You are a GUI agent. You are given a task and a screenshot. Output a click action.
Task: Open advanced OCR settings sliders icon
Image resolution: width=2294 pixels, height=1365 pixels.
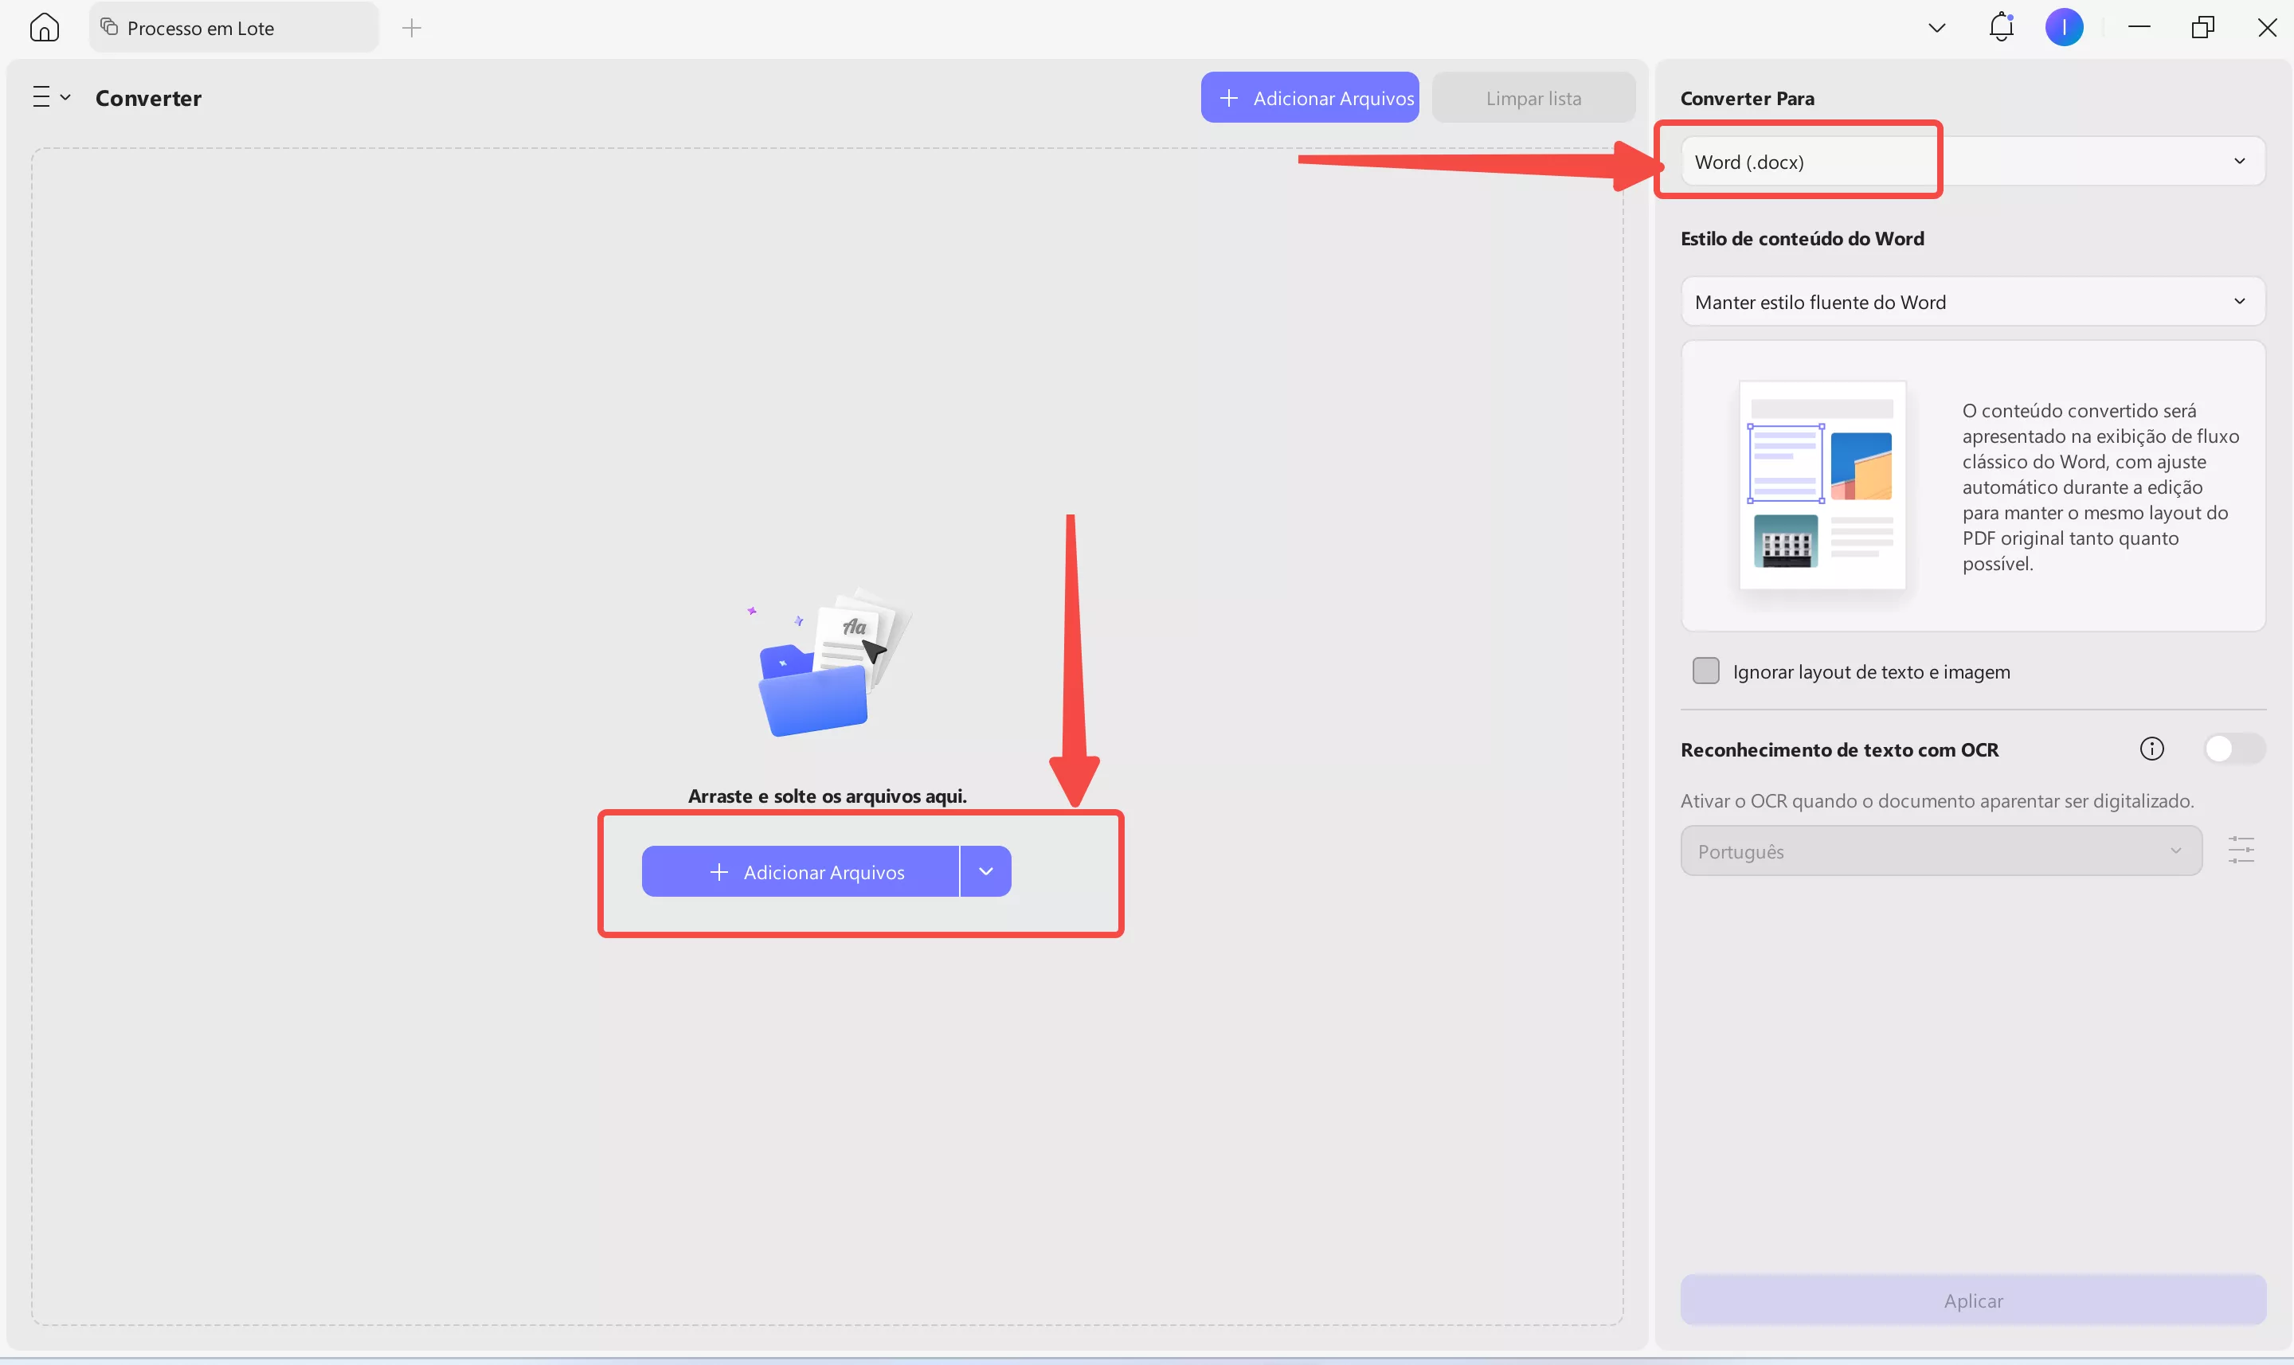[x=2241, y=850]
